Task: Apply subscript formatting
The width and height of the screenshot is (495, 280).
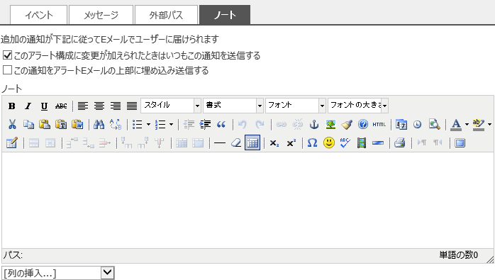Action: [274, 143]
